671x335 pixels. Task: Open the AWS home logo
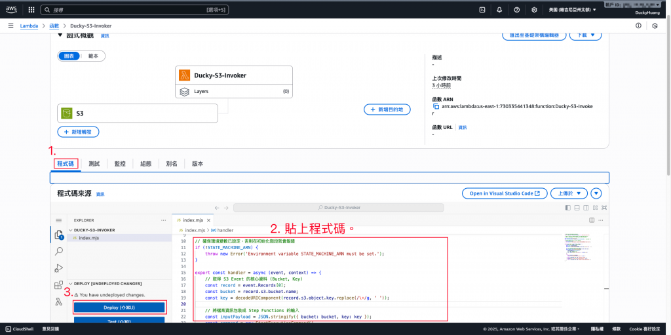tap(11, 9)
